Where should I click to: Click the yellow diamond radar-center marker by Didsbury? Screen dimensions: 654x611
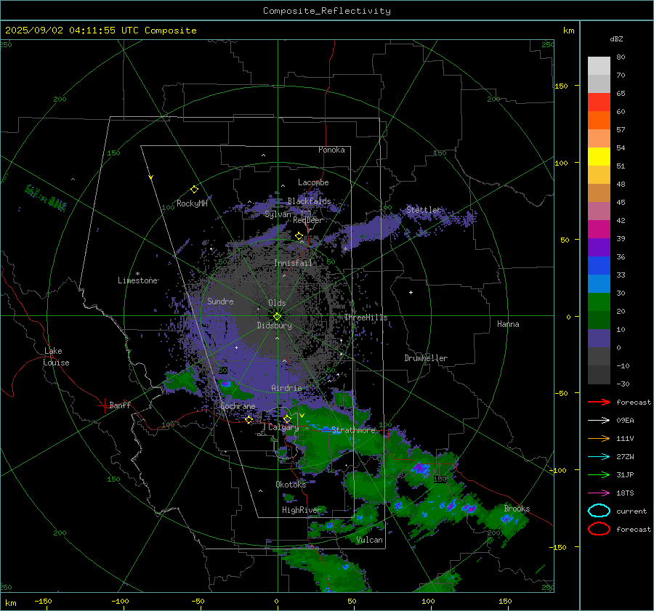(x=277, y=317)
